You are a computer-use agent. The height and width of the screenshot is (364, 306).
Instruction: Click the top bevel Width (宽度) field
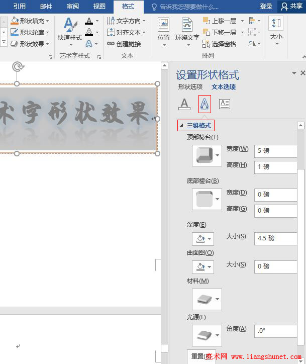[276, 150]
